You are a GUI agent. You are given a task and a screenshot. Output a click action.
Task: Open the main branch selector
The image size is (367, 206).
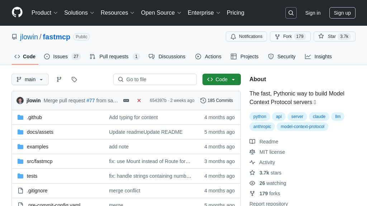click(30, 79)
